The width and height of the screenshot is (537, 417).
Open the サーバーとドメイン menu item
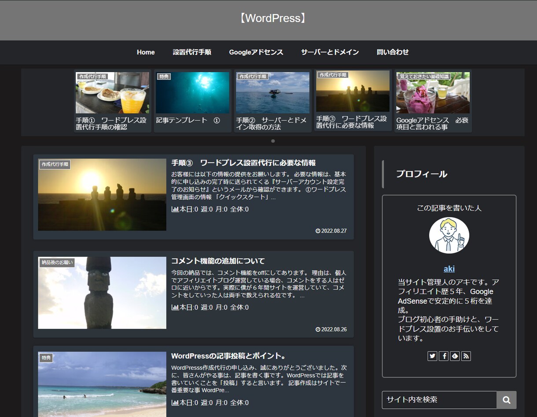tap(330, 52)
